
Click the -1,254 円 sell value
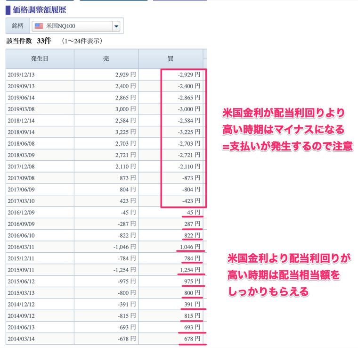[124, 270]
